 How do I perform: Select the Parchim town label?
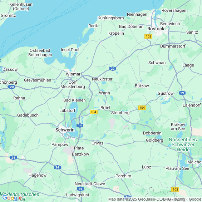[123, 176]
